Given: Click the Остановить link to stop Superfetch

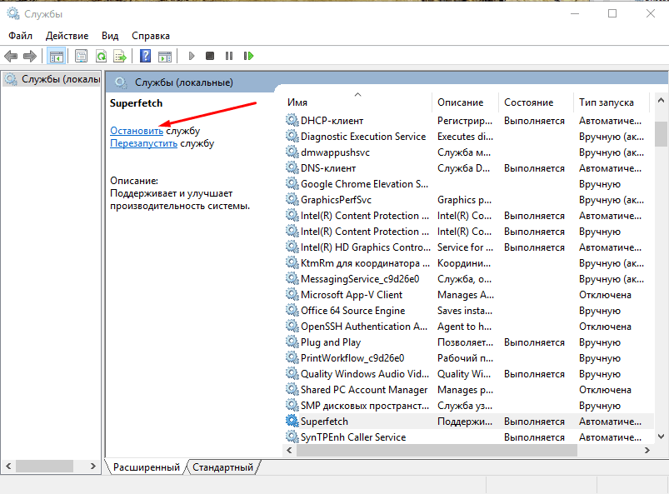Looking at the screenshot, I should [137, 131].
